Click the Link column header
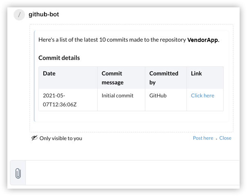Viewport: 247px width, 196px height. coord(196,74)
